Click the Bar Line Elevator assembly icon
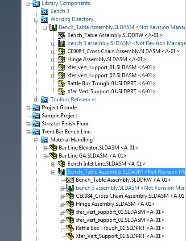 pos(53,148)
